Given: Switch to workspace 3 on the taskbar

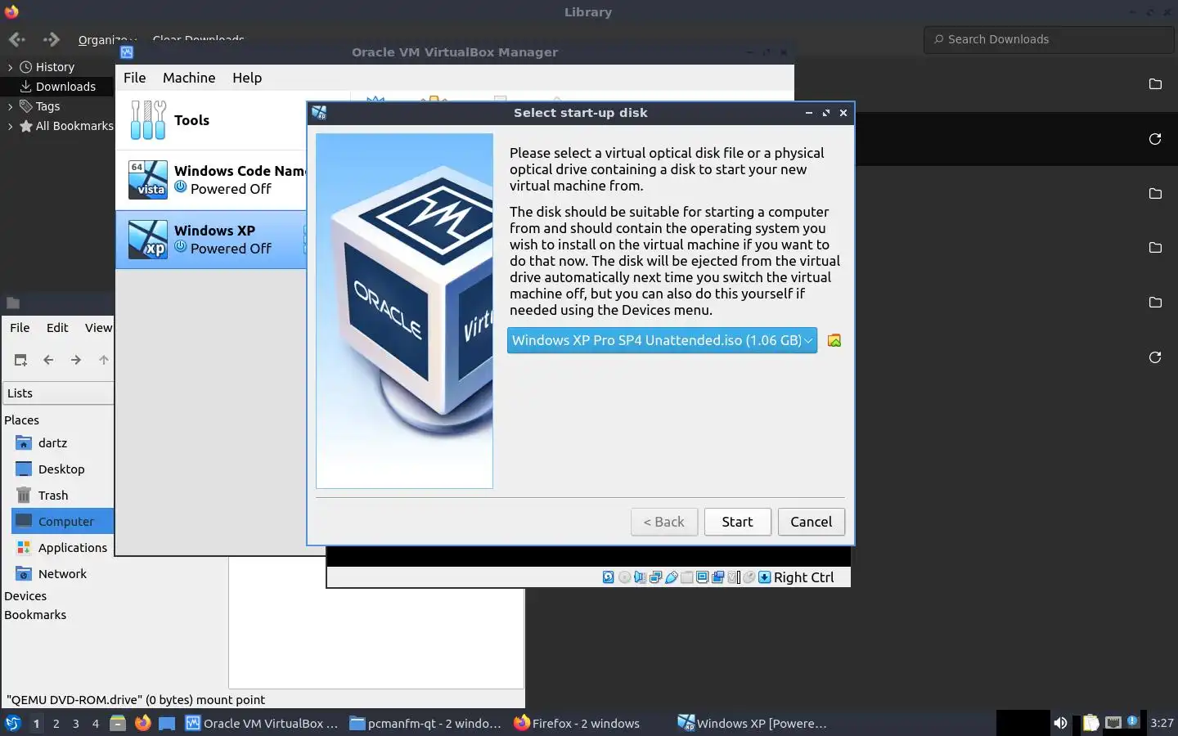Looking at the screenshot, I should [76, 723].
